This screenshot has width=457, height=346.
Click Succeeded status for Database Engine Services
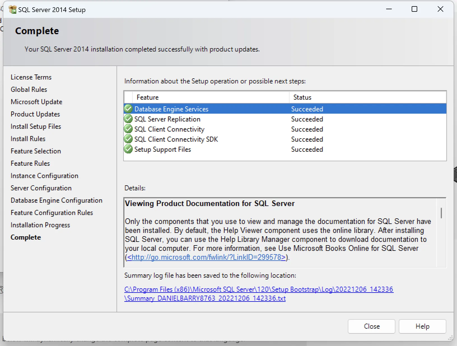(307, 109)
